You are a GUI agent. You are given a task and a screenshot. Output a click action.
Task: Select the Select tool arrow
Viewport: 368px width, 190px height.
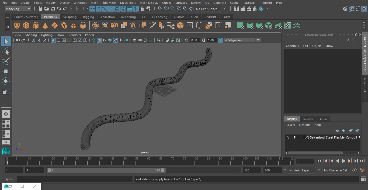click(6, 41)
